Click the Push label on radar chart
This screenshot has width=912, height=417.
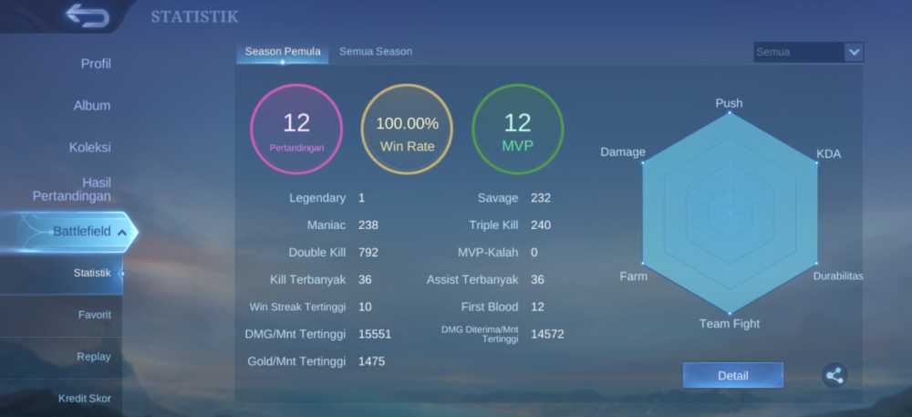point(729,103)
